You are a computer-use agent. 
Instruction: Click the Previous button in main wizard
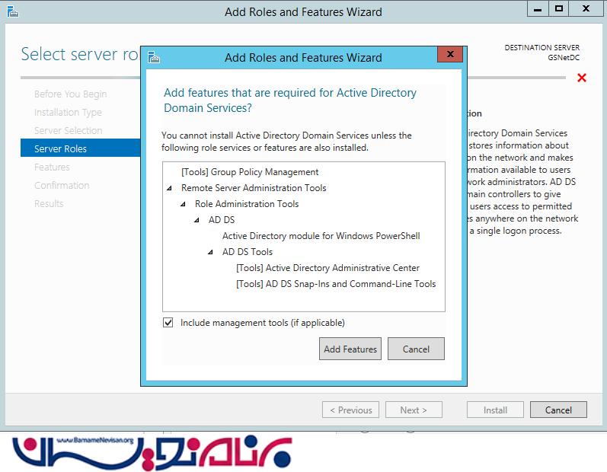point(350,410)
